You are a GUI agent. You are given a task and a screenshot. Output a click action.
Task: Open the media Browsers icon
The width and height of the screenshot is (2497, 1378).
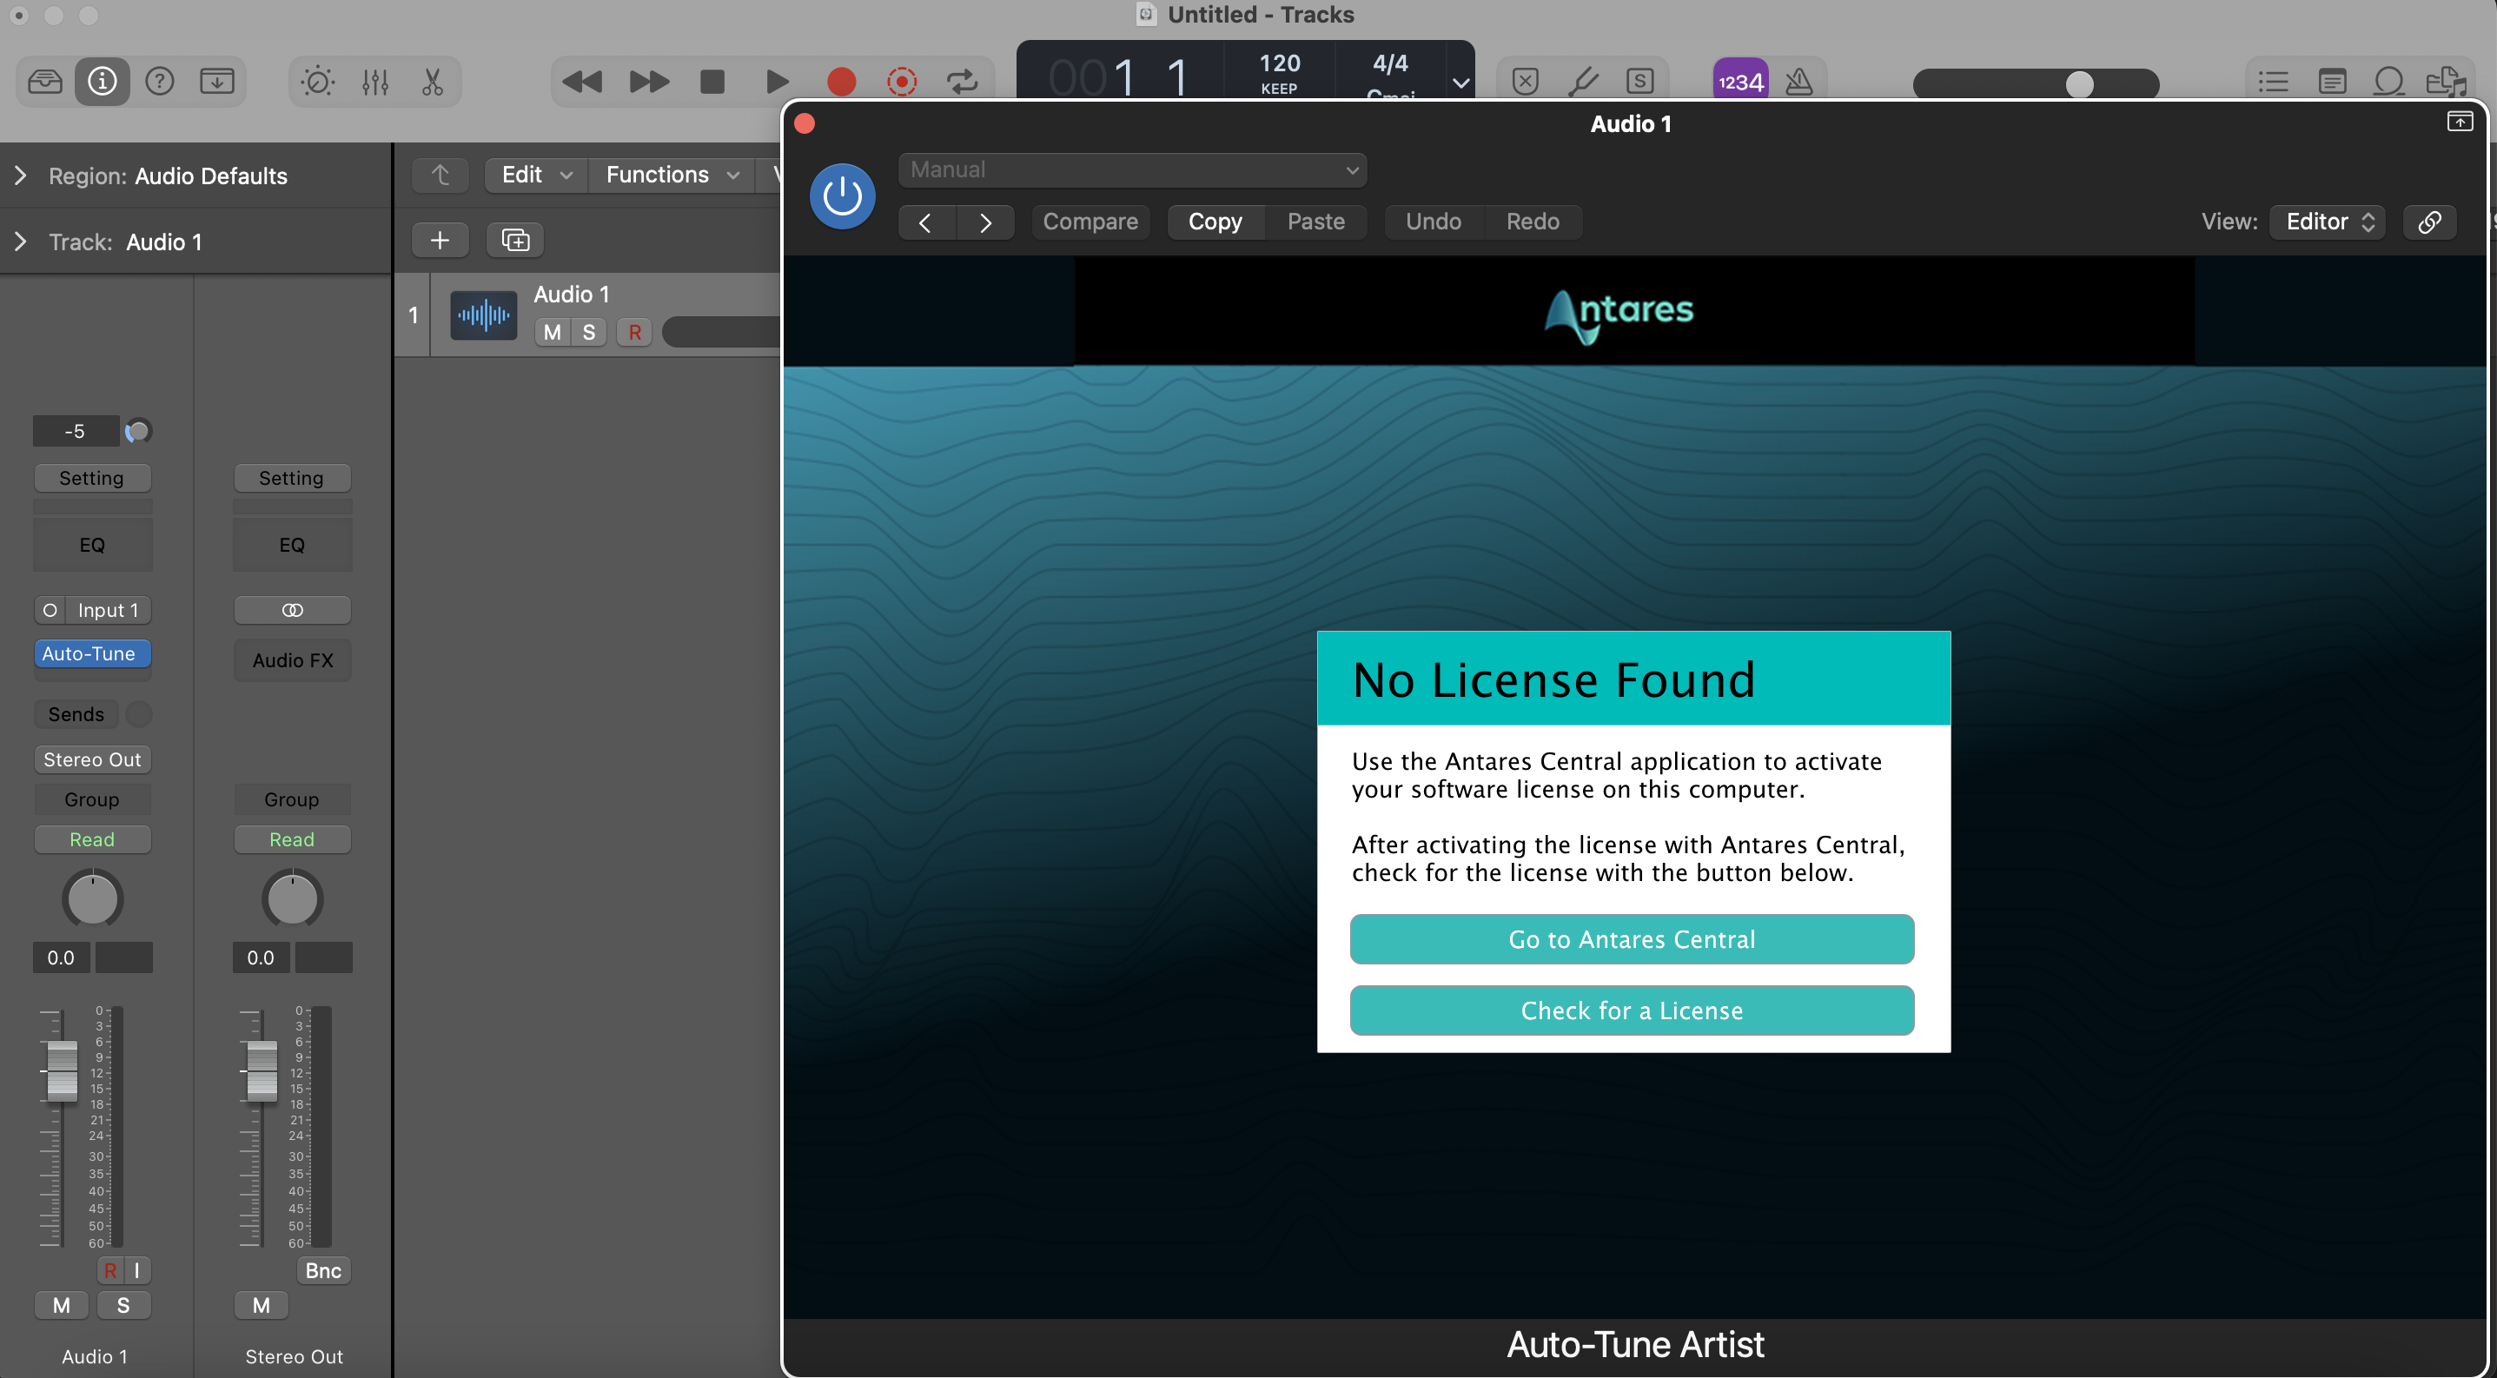click(x=2447, y=82)
